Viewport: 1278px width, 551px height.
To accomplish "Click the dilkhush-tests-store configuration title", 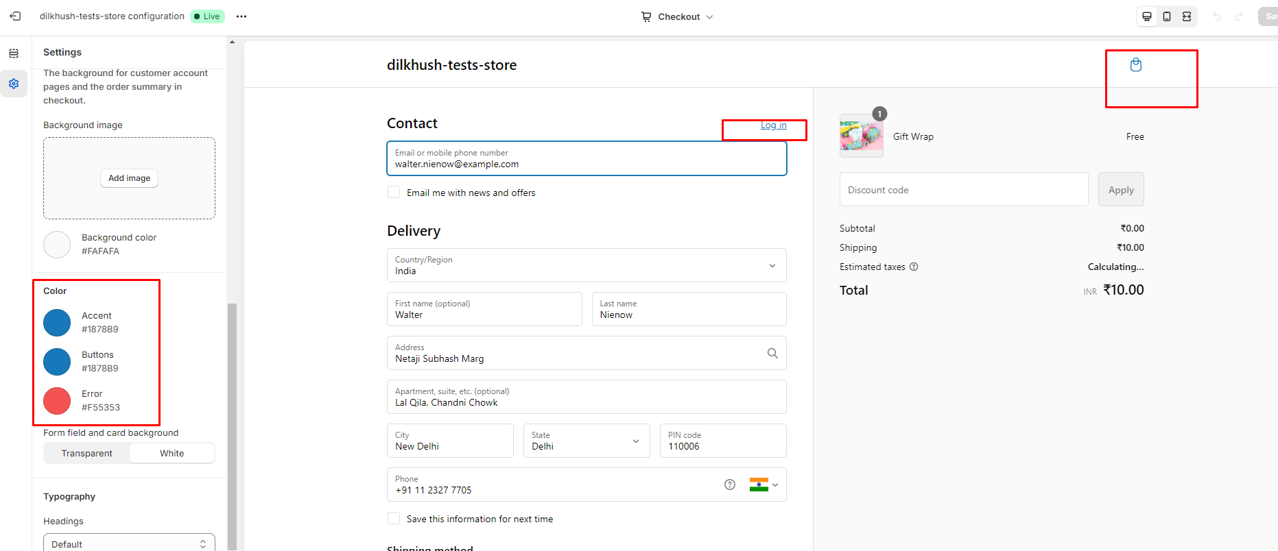I will [112, 16].
